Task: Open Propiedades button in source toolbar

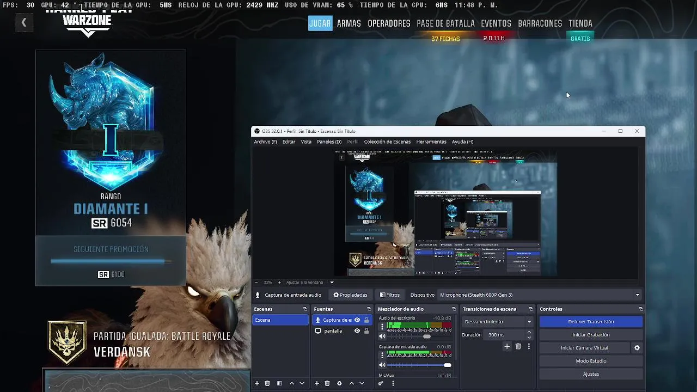Action: (350, 295)
